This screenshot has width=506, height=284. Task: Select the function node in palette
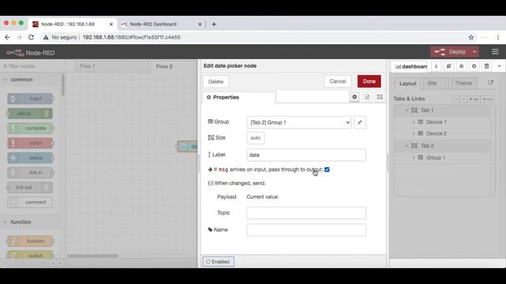[x=30, y=241]
